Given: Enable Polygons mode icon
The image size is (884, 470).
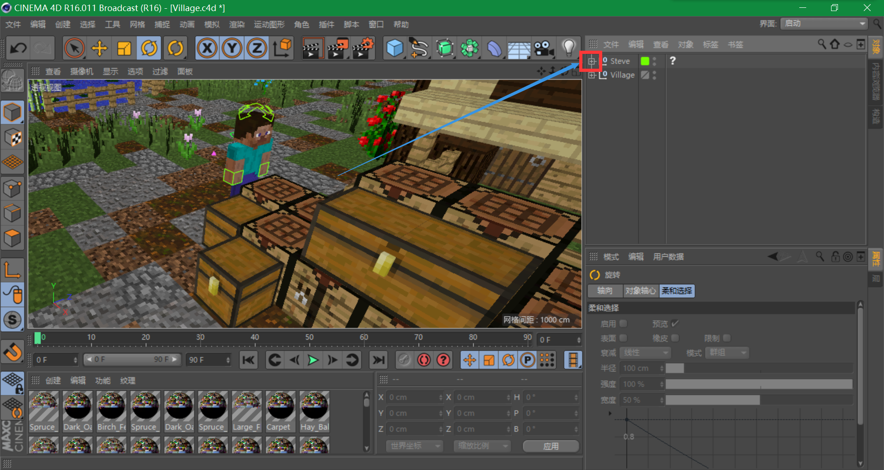Looking at the screenshot, I should 12,238.
